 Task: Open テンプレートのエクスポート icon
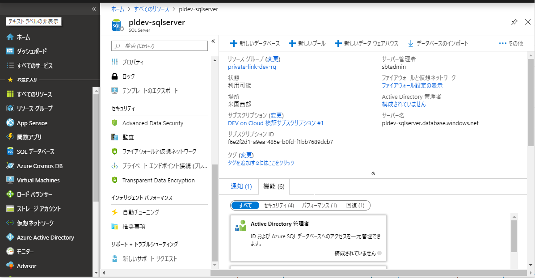pyautogui.click(x=114, y=91)
